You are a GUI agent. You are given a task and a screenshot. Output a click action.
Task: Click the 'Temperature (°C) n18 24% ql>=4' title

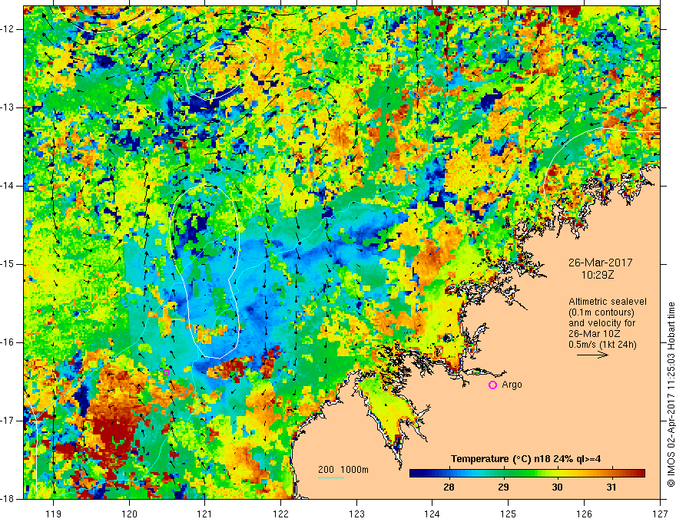click(525, 459)
